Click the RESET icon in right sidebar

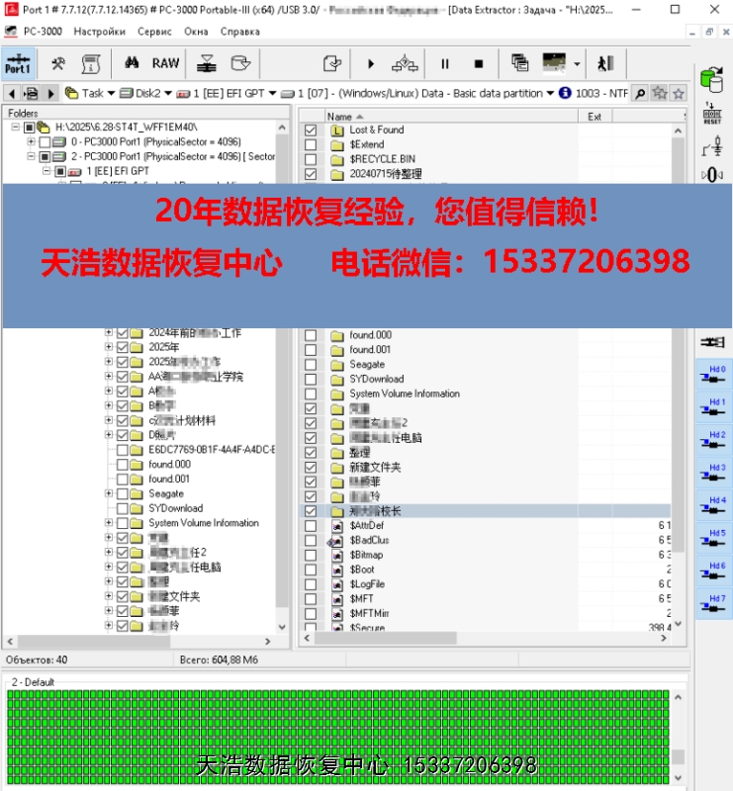(711, 114)
